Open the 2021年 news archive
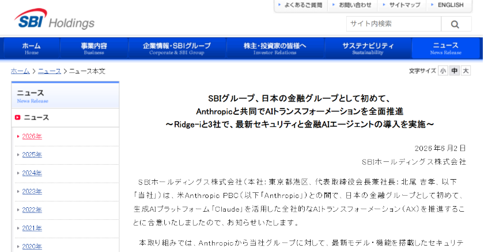 [32, 228]
